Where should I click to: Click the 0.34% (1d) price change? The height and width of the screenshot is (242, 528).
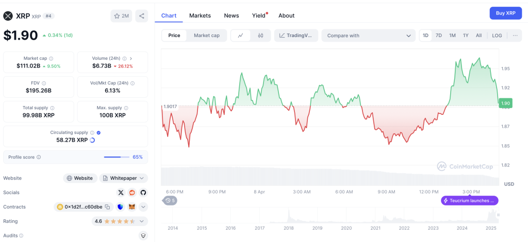tap(58, 35)
